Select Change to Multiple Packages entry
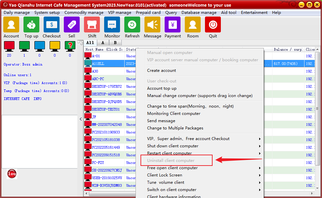This screenshot has height=198, width=322. (175, 128)
